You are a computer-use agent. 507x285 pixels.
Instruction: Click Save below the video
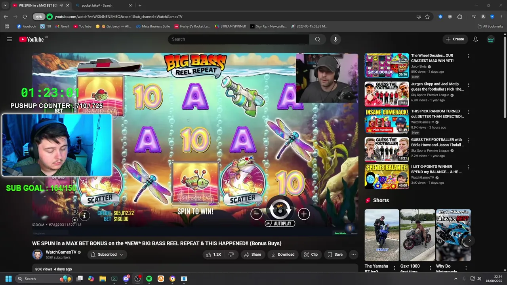(x=335, y=255)
